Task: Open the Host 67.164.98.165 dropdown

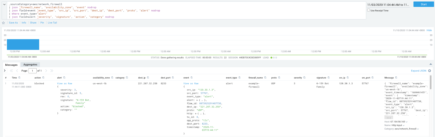Action: point(406,122)
